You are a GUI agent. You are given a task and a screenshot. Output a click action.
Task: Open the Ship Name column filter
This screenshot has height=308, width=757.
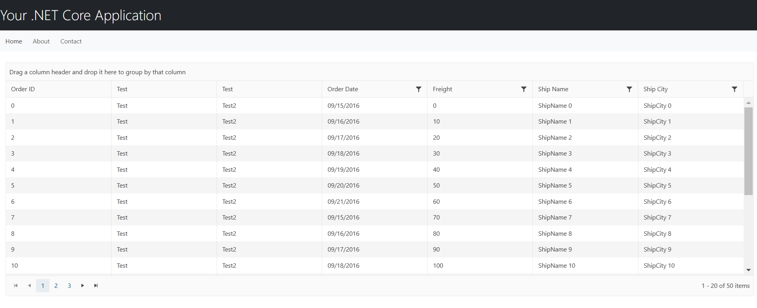[629, 89]
